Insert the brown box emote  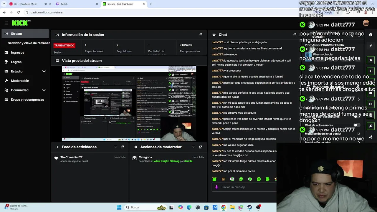tap(223, 179)
